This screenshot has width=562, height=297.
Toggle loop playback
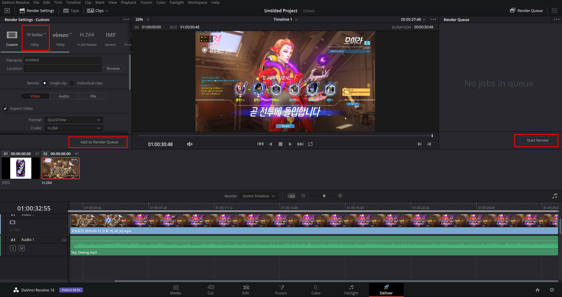311,144
